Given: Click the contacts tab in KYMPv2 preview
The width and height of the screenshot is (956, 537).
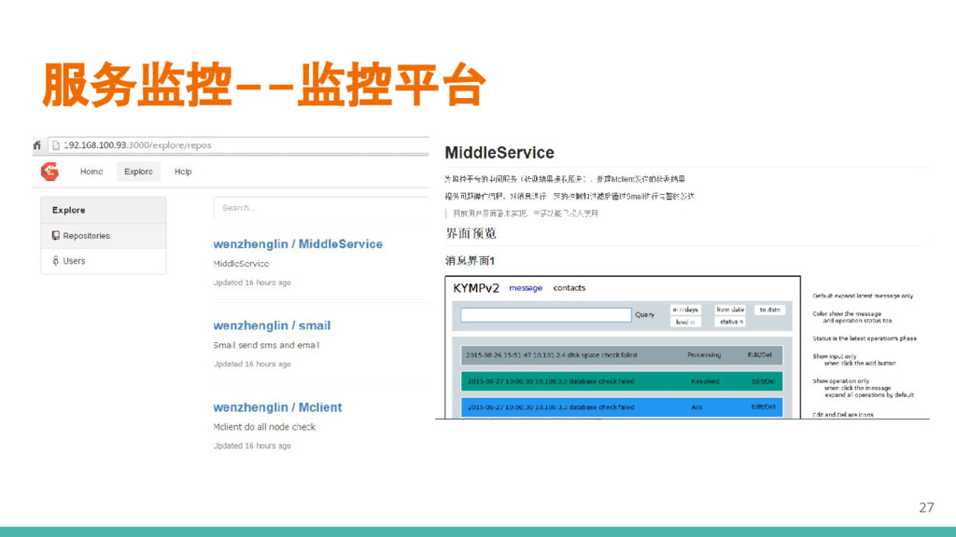Looking at the screenshot, I should point(569,288).
